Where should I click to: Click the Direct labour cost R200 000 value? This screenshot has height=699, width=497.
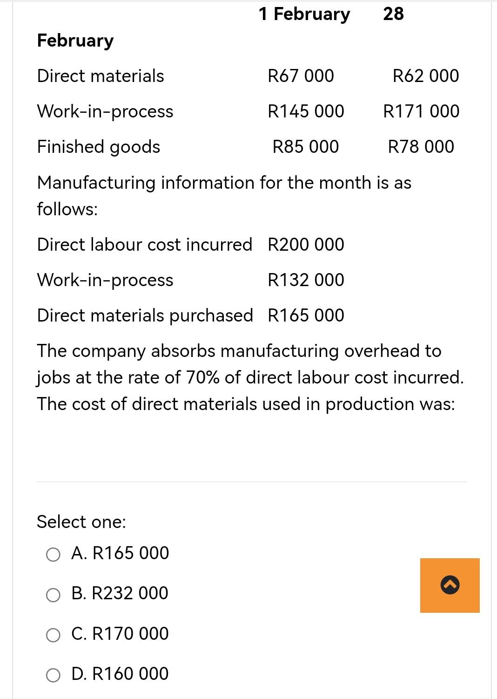point(306,245)
